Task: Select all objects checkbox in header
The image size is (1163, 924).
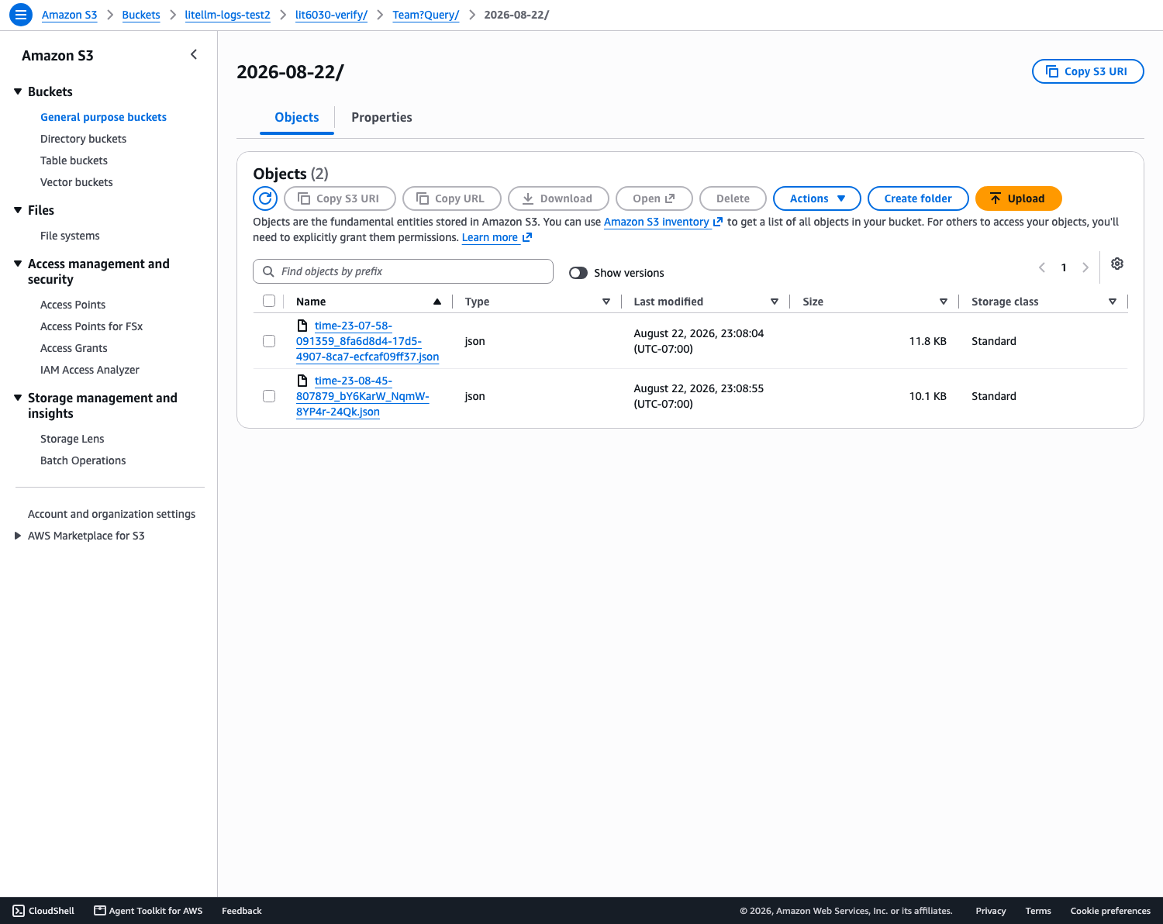Action: coord(269,301)
